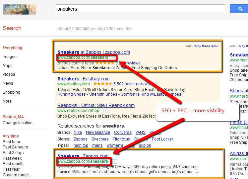Click high top type related search
Image resolution: width=248 pixels, height=179 pixels.
pos(81,145)
